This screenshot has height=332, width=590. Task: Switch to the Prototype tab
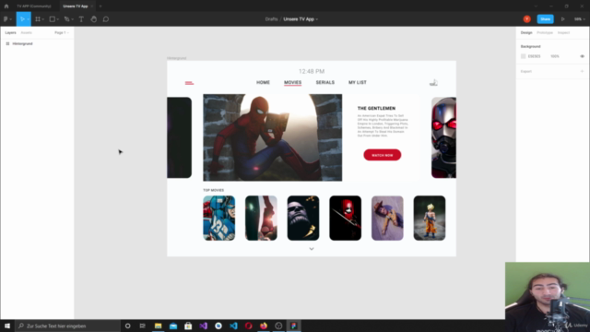pos(545,33)
